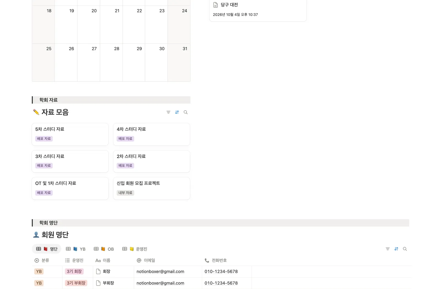Screen dimensions: 441x289
Task: Open 신입 회원 모집 프로젝트 card
Action: [152, 188]
